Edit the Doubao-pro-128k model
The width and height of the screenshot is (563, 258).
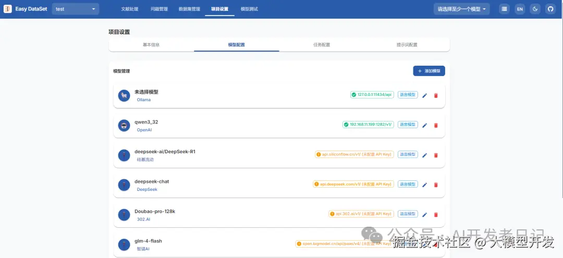pos(425,215)
